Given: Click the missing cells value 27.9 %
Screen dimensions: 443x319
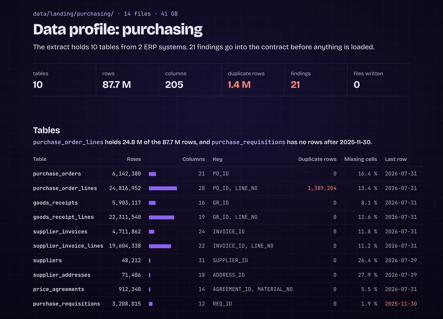Looking at the screenshot, I should tap(368, 275).
